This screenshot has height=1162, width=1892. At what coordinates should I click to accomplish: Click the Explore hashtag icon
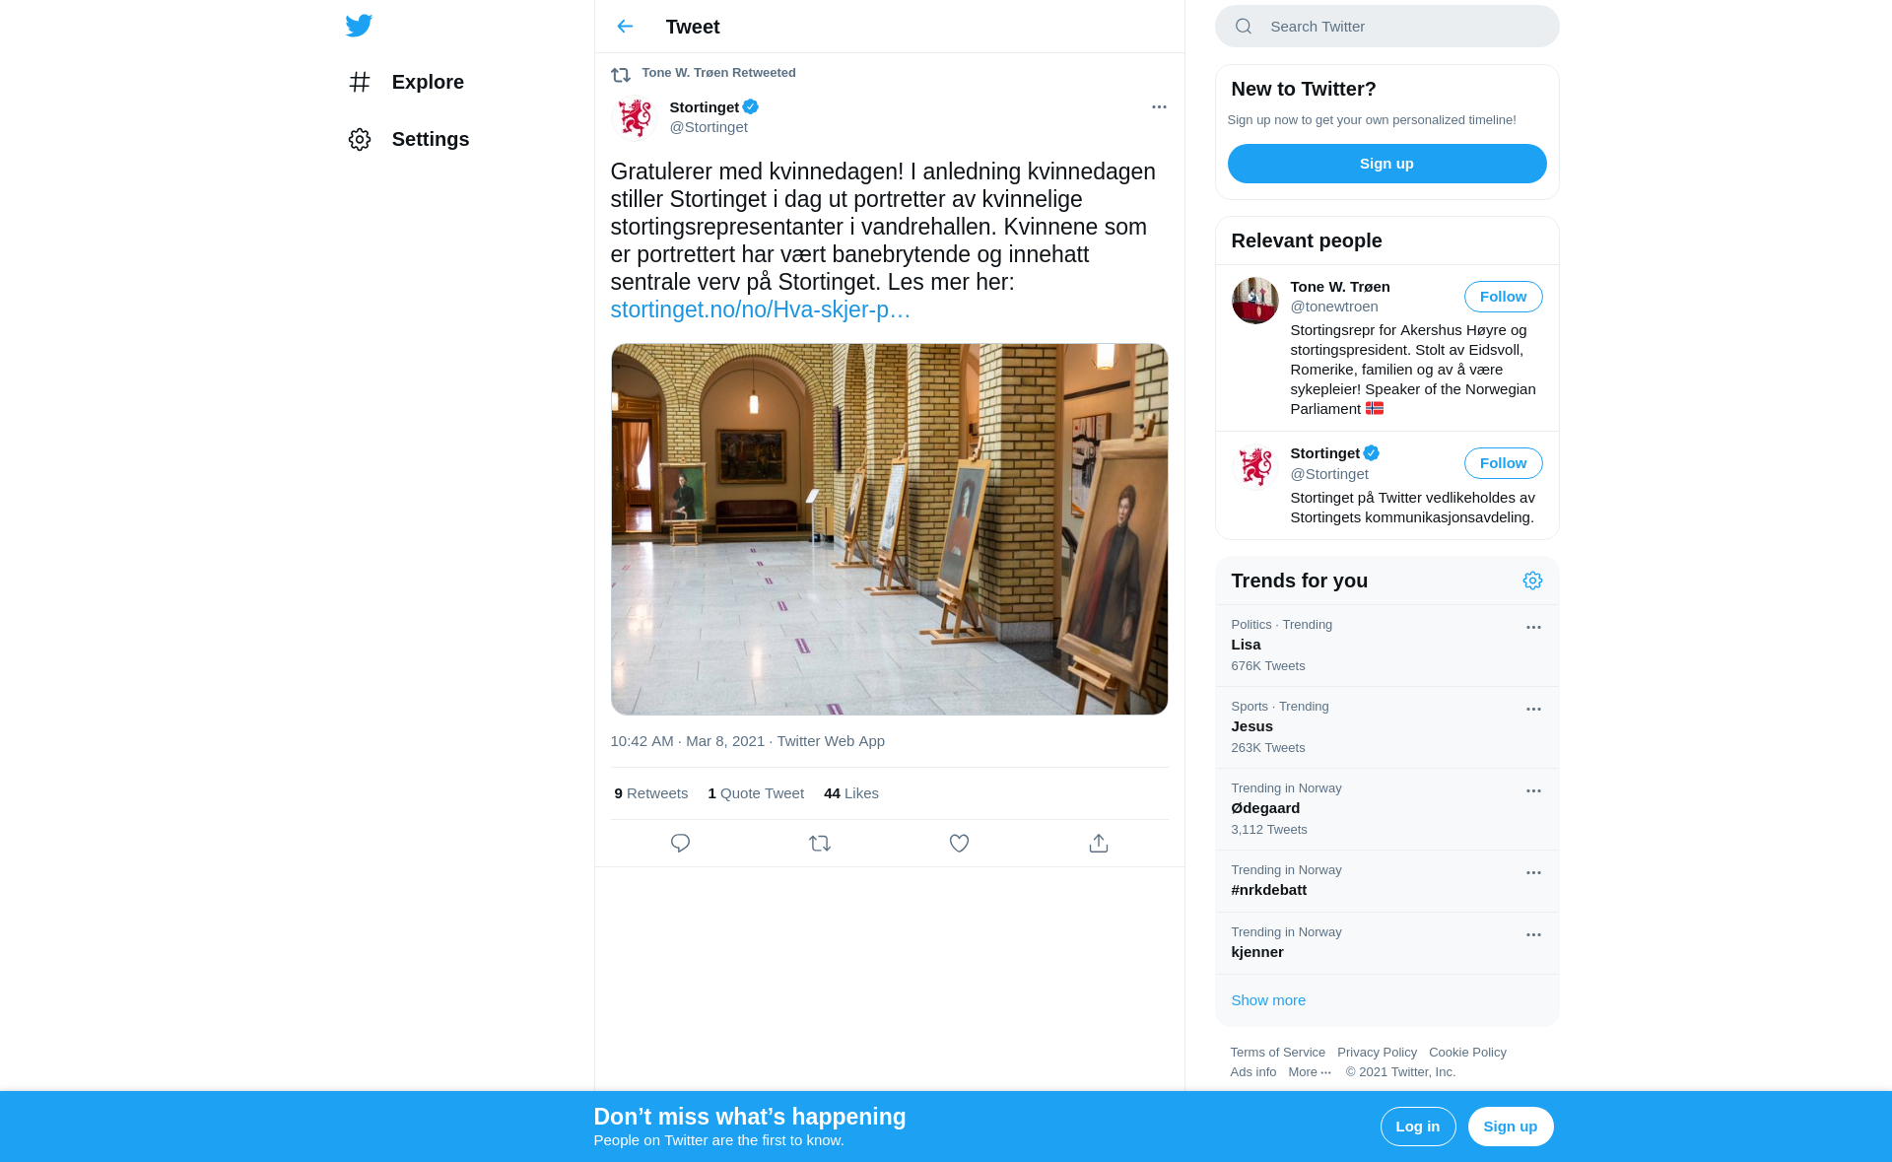point(360,82)
